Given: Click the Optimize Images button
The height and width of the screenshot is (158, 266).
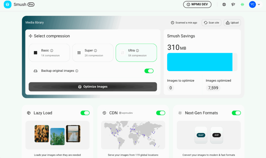Looking at the screenshot, I should 93,87.
